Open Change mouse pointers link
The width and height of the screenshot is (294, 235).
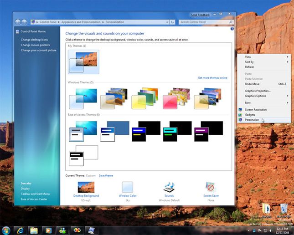(35, 45)
